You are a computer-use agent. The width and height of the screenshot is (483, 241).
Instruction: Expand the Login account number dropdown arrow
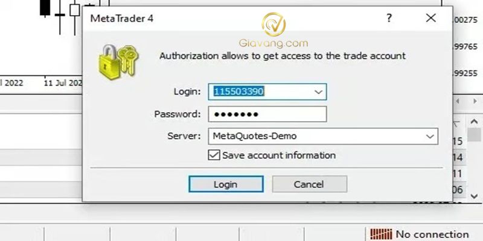319,92
